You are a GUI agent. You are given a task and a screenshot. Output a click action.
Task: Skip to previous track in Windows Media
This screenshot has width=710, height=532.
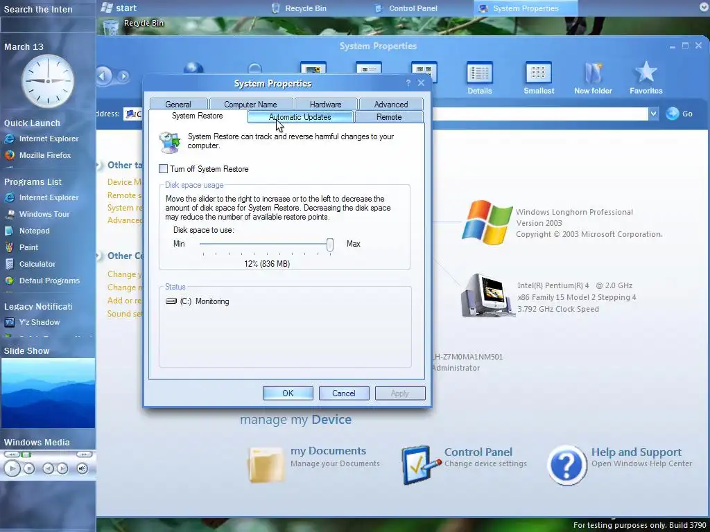click(x=48, y=469)
